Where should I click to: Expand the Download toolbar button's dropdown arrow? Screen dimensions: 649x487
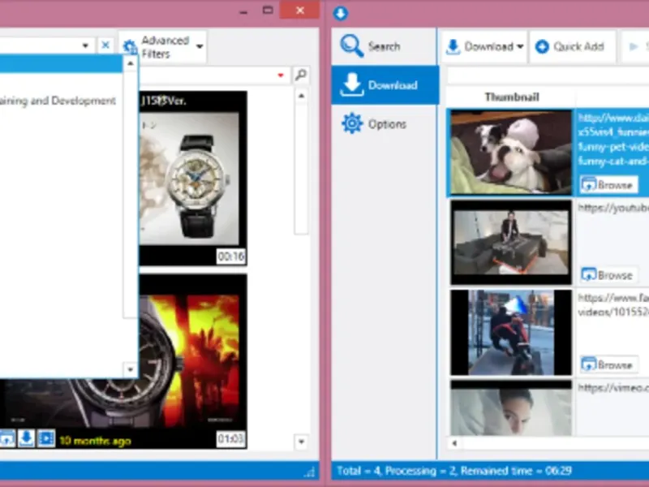tap(520, 46)
